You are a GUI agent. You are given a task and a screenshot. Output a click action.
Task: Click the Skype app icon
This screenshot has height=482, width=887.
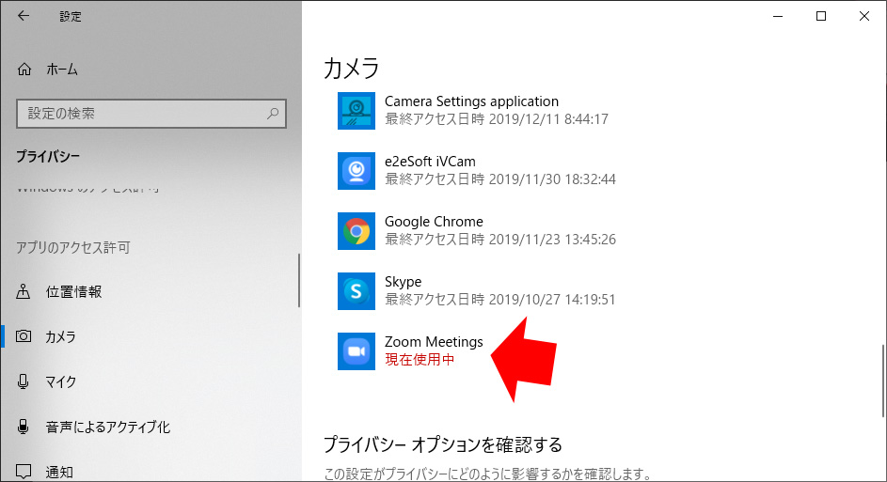point(356,291)
